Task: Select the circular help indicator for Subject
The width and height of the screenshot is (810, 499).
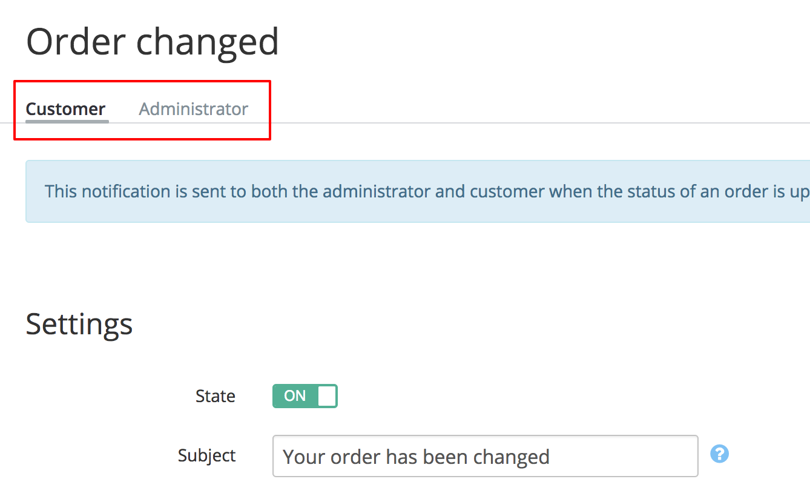Action: pyautogui.click(x=720, y=454)
